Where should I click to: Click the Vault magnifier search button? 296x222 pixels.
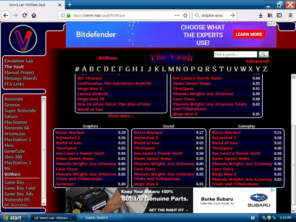[264, 55]
